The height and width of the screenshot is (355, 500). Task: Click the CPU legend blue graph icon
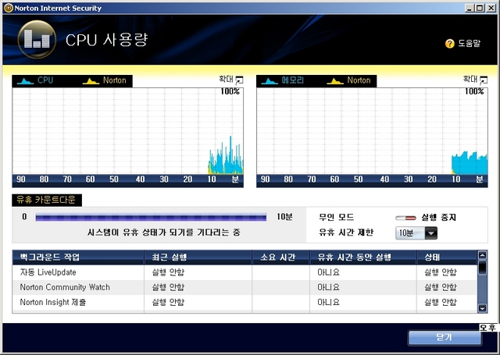coord(25,81)
